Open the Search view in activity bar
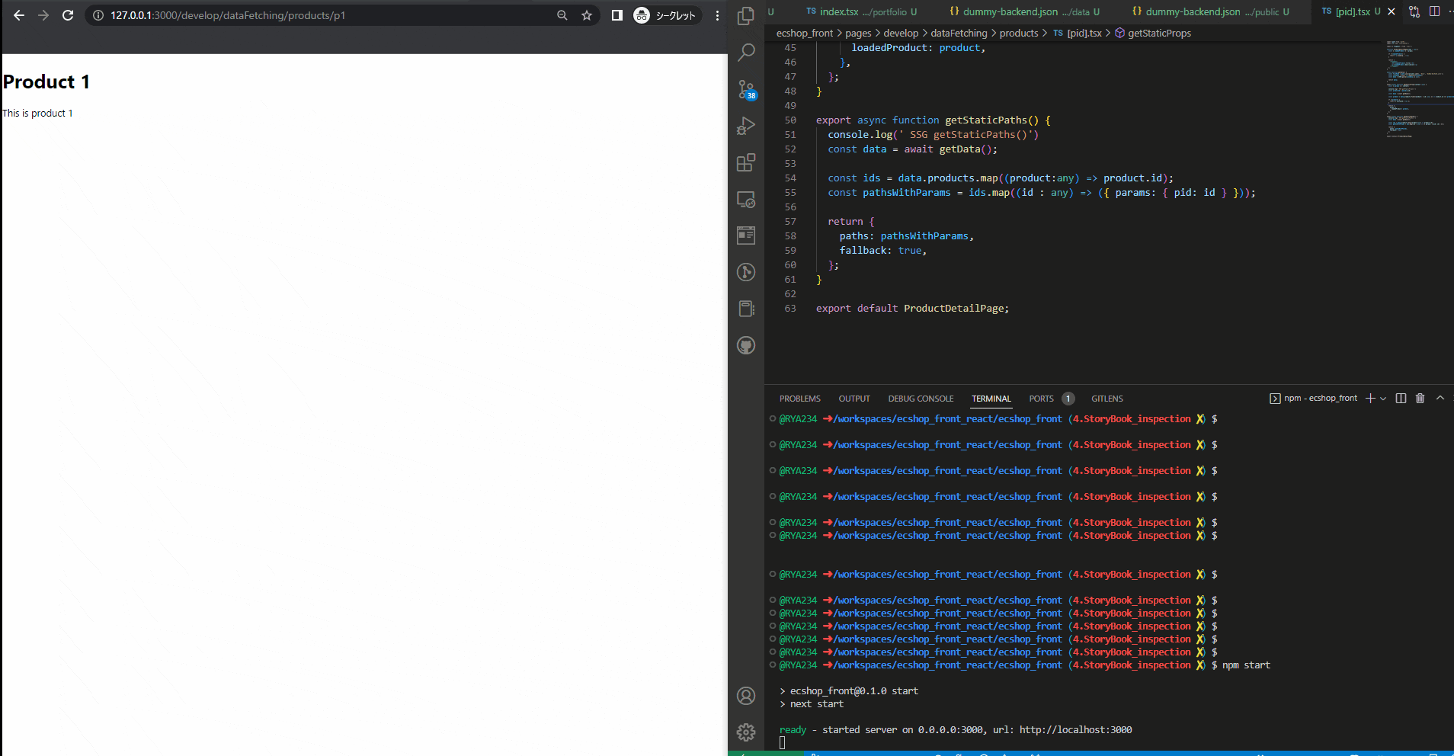 tap(746, 53)
